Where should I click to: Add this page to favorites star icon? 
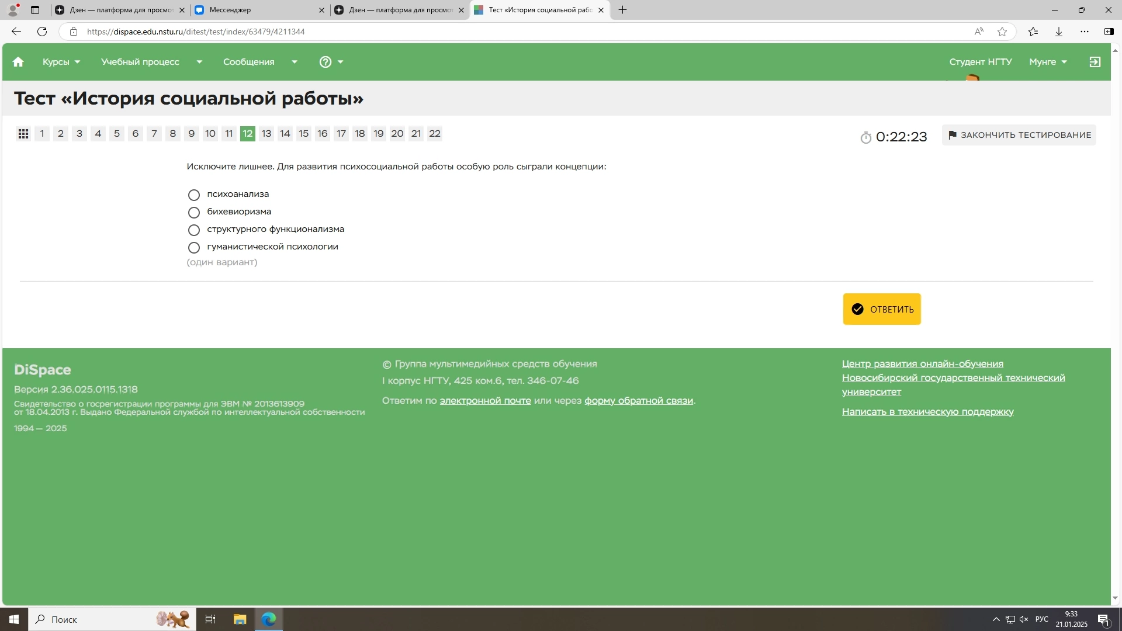[x=1002, y=32]
